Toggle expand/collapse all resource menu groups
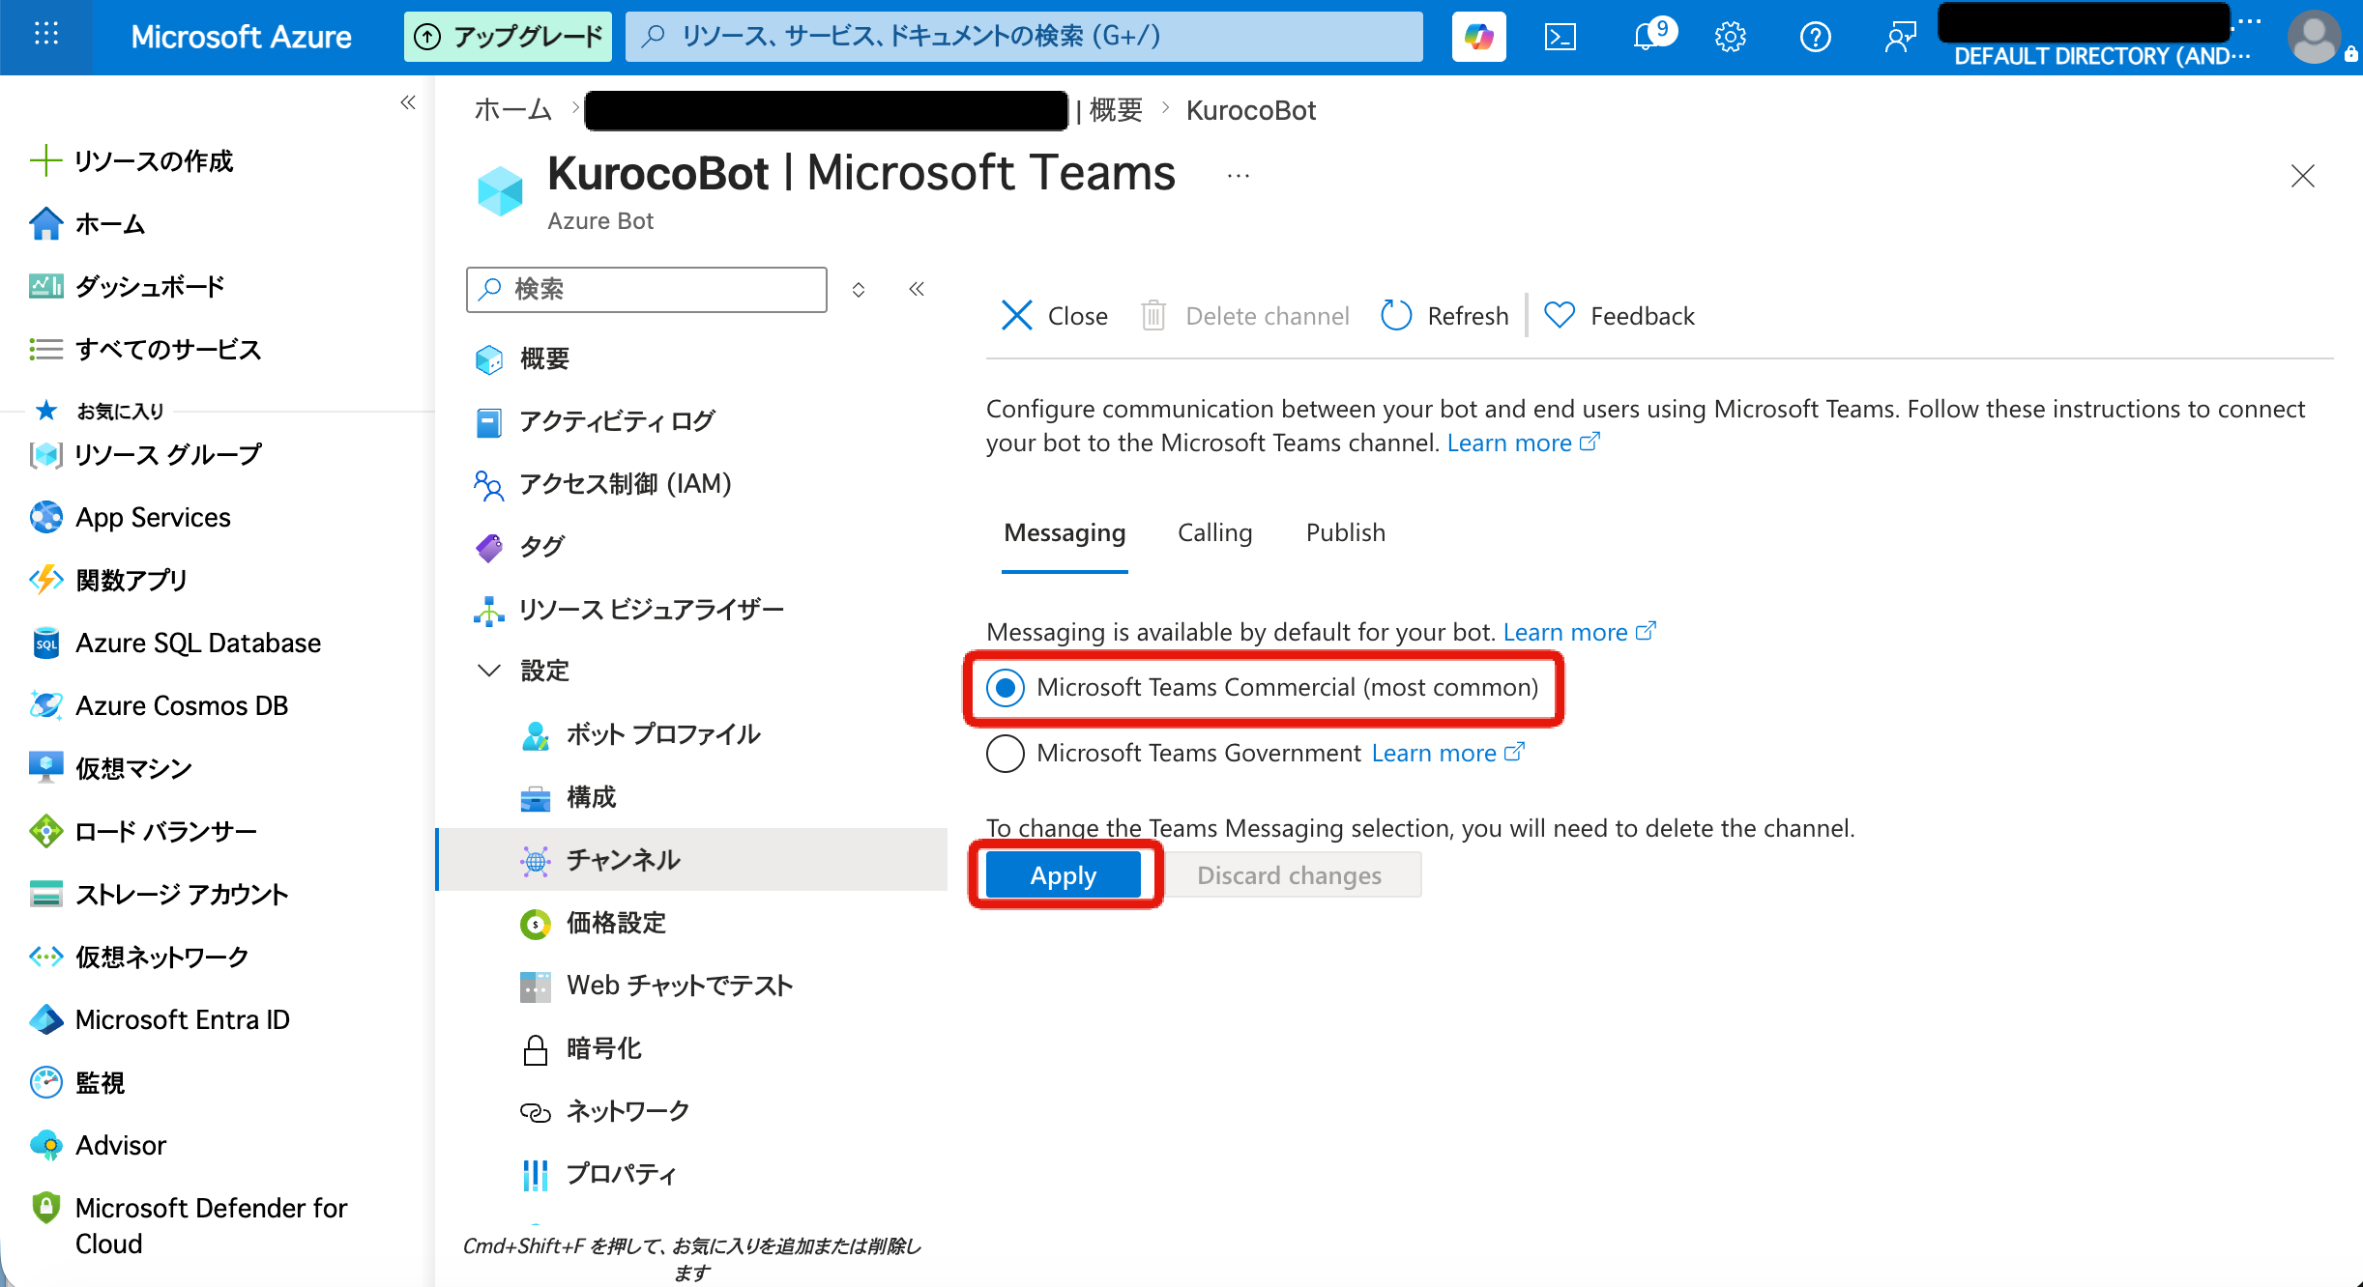Screen dimensions: 2363x1287 859,290
